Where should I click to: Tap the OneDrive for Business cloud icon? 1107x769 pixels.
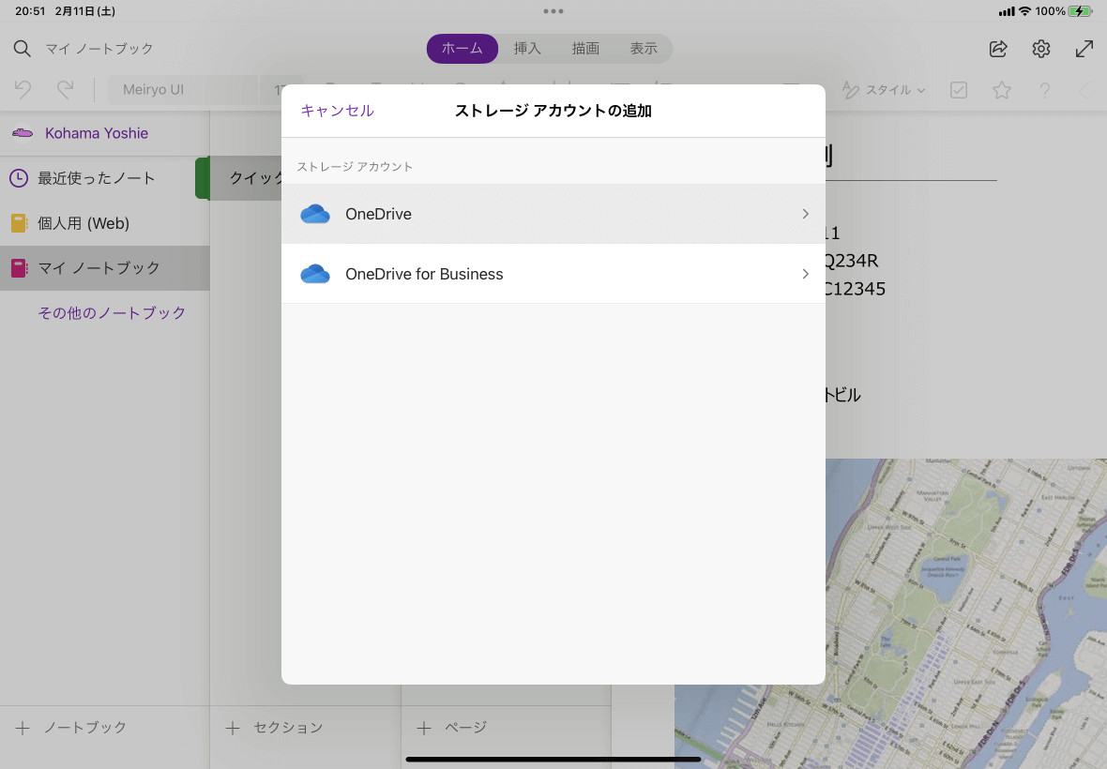tap(315, 274)
